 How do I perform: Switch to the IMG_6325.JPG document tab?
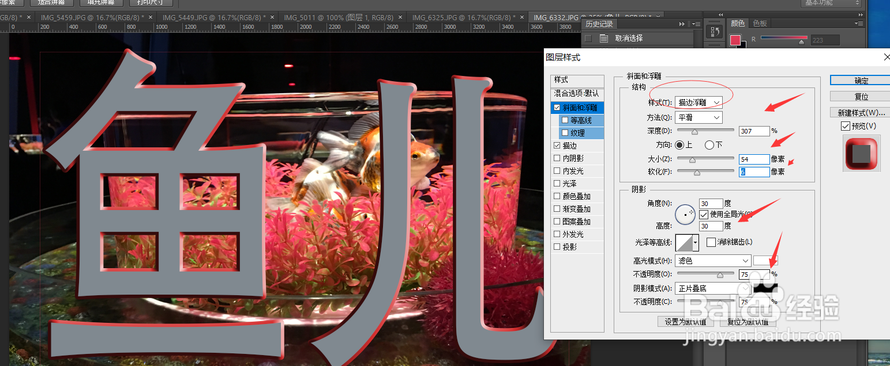coord(464,17)
